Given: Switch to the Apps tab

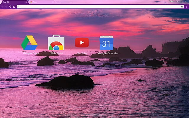Looking at the screenshot, I should [42, 2].
